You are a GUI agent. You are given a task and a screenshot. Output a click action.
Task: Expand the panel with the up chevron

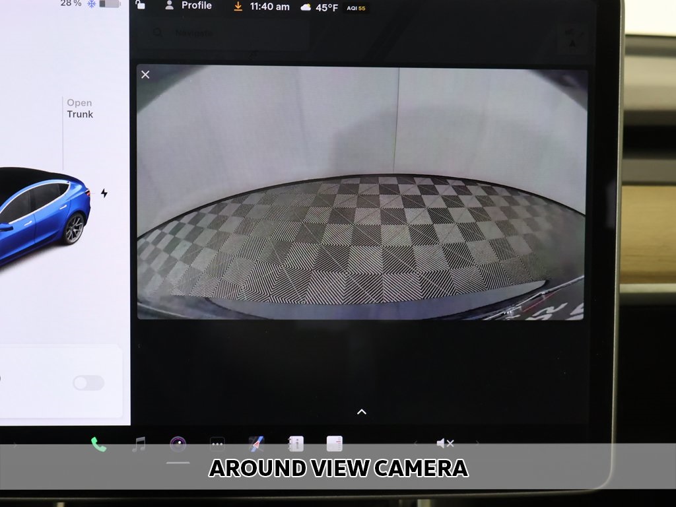pyautogui.click(x=362, y=412)
